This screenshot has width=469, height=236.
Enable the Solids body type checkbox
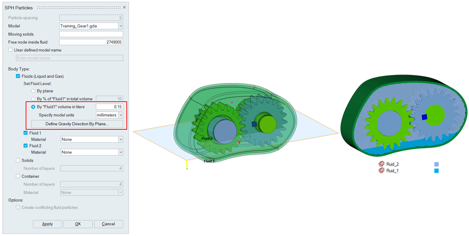point(18,160)
